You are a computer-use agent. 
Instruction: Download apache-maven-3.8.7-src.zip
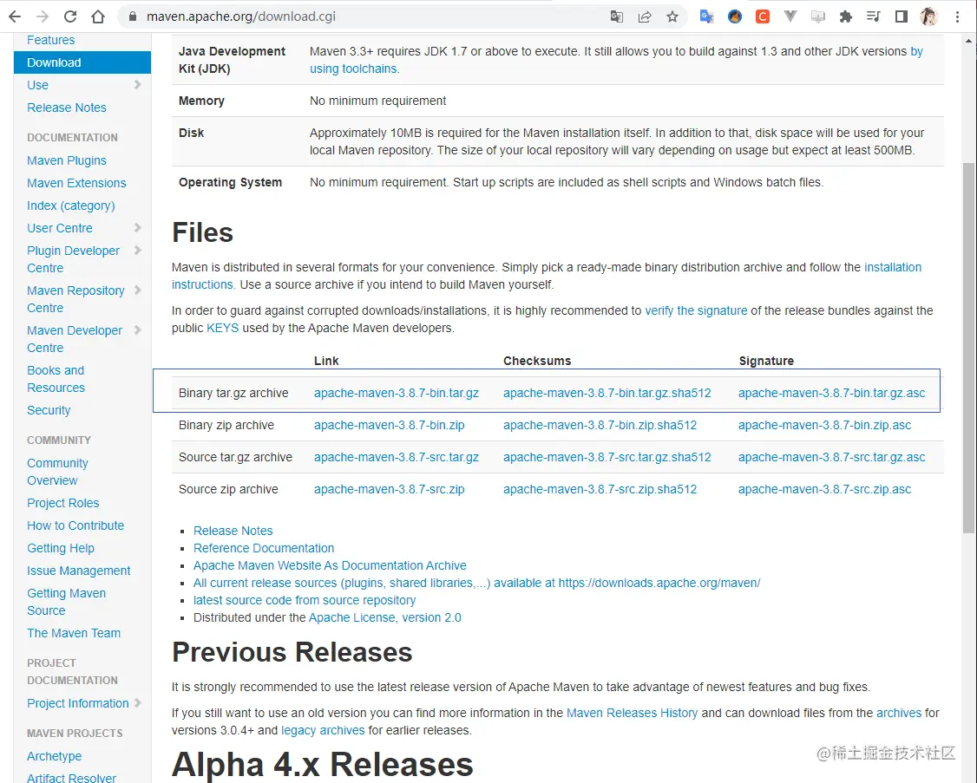390,489
